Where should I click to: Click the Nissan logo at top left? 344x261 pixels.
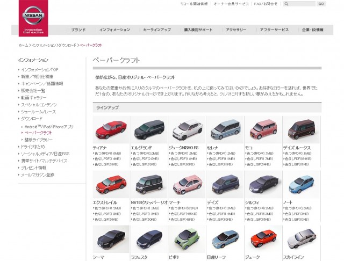coord(33,18)
